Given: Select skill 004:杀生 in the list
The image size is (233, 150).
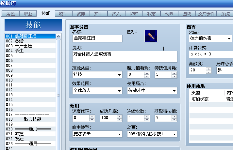Looking at the screenshot, I should coord(30,51).
